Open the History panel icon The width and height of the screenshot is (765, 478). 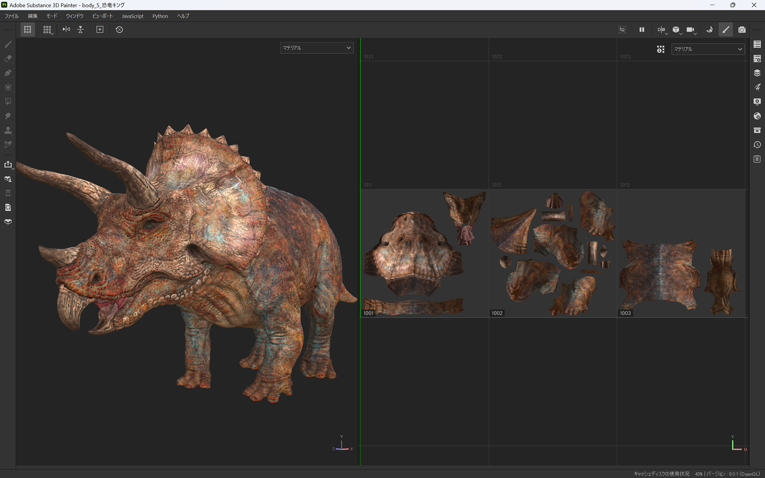(x=757, y=145)
